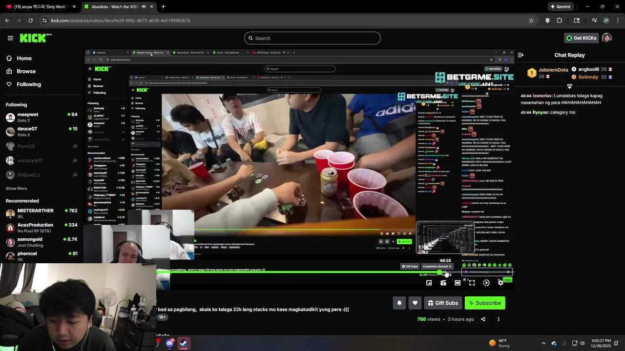Click the green Subscribe button
This screenshot has width=625, height=351.
[x=485, y=303]
